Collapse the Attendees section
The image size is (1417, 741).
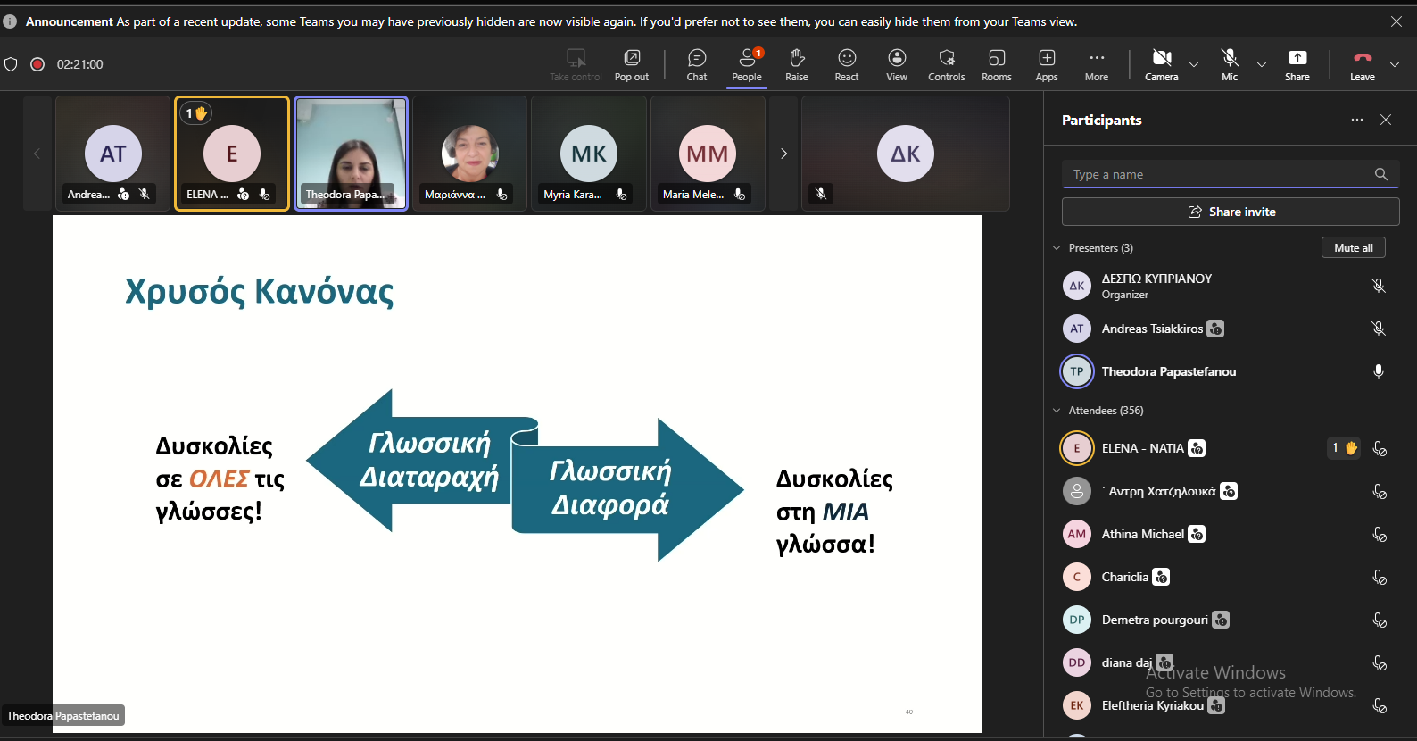click(1057, 411)
